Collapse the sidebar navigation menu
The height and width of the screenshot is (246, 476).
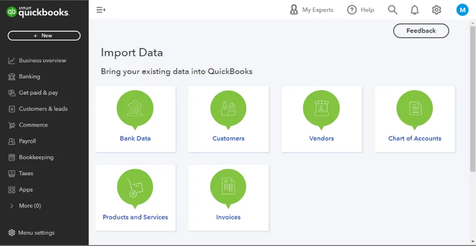tap(101, 10)
